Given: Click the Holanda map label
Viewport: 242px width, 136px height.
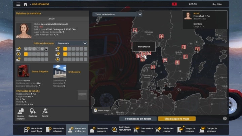Looking at the screenshot, I should click(x=120, y=112).
